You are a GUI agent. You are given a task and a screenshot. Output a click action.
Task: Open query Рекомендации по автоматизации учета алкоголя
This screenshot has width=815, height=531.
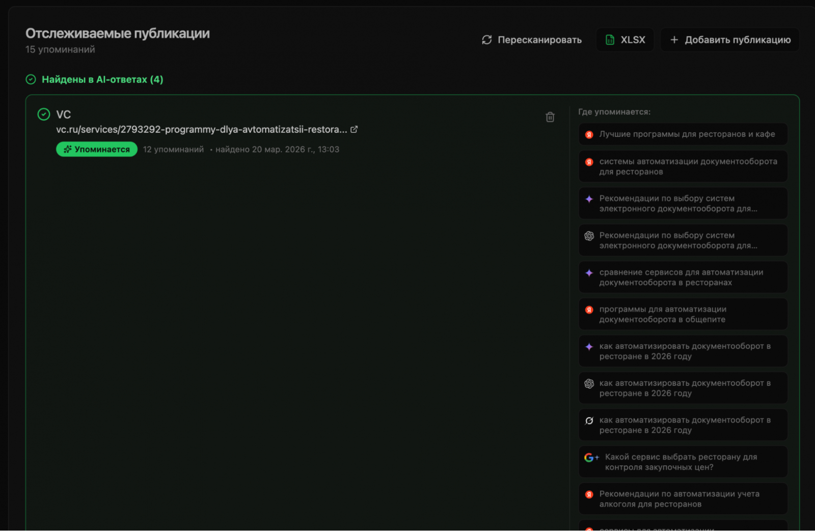tap(679, 499)
